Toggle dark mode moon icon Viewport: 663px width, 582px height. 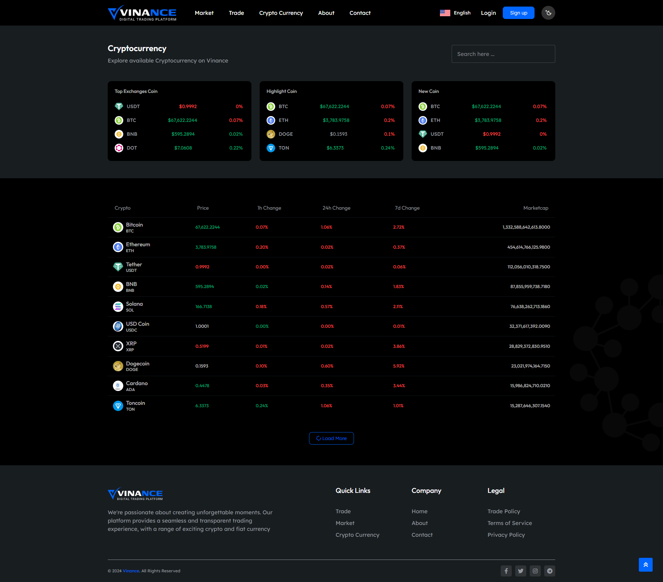(x=548, y=13)
